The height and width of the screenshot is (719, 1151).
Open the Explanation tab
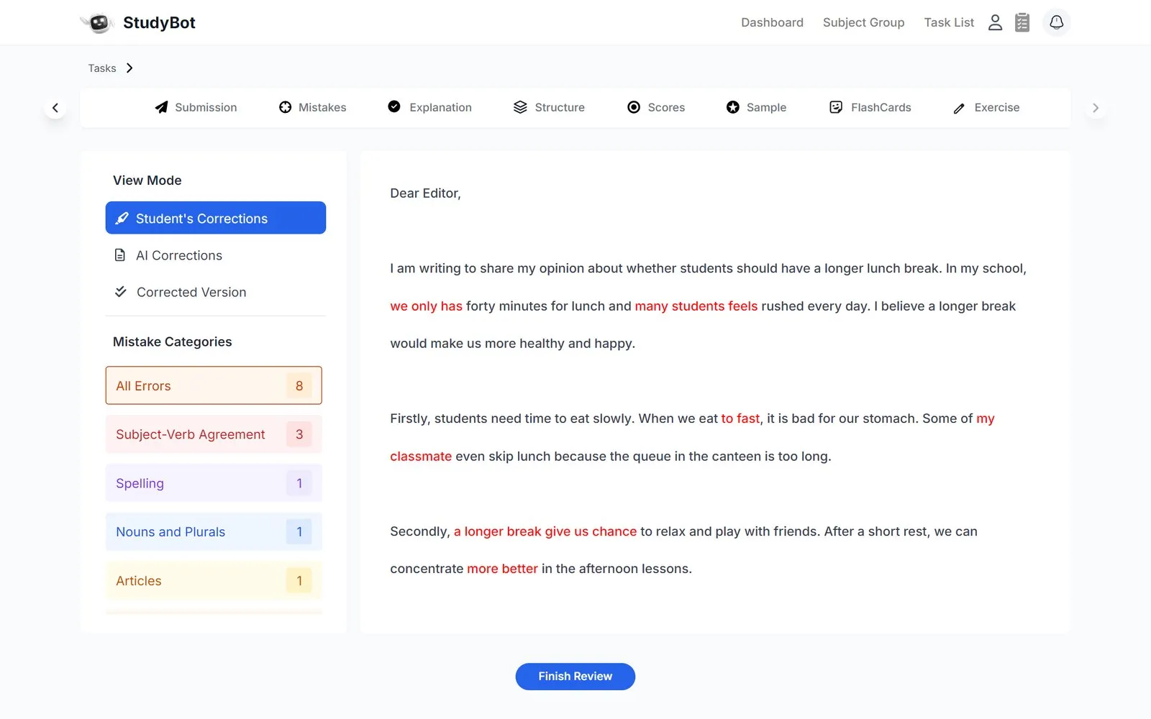coord(430,107)
